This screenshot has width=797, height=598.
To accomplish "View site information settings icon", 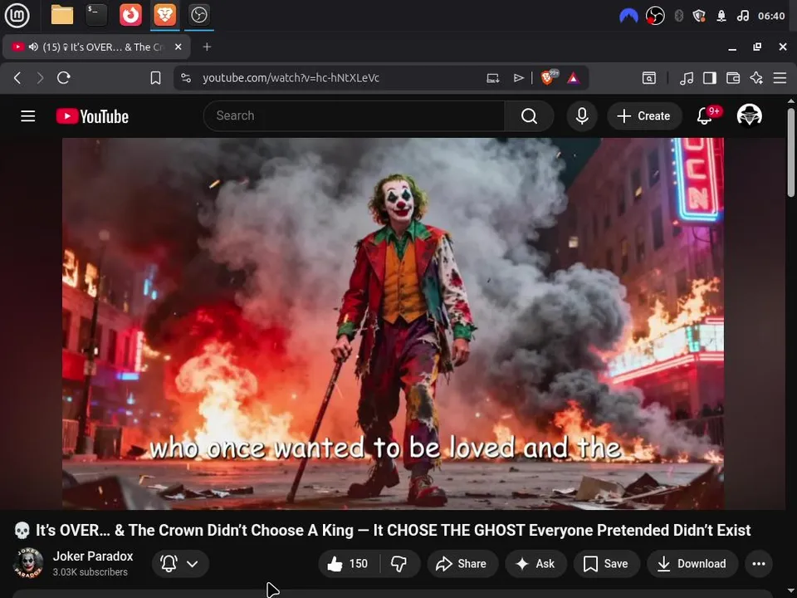I will (x=186, y=78).
